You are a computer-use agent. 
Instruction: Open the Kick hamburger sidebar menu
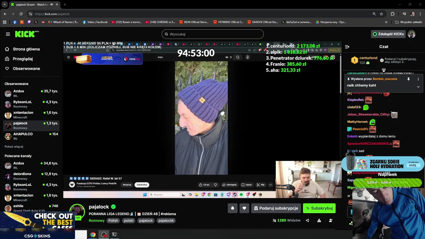8,34
